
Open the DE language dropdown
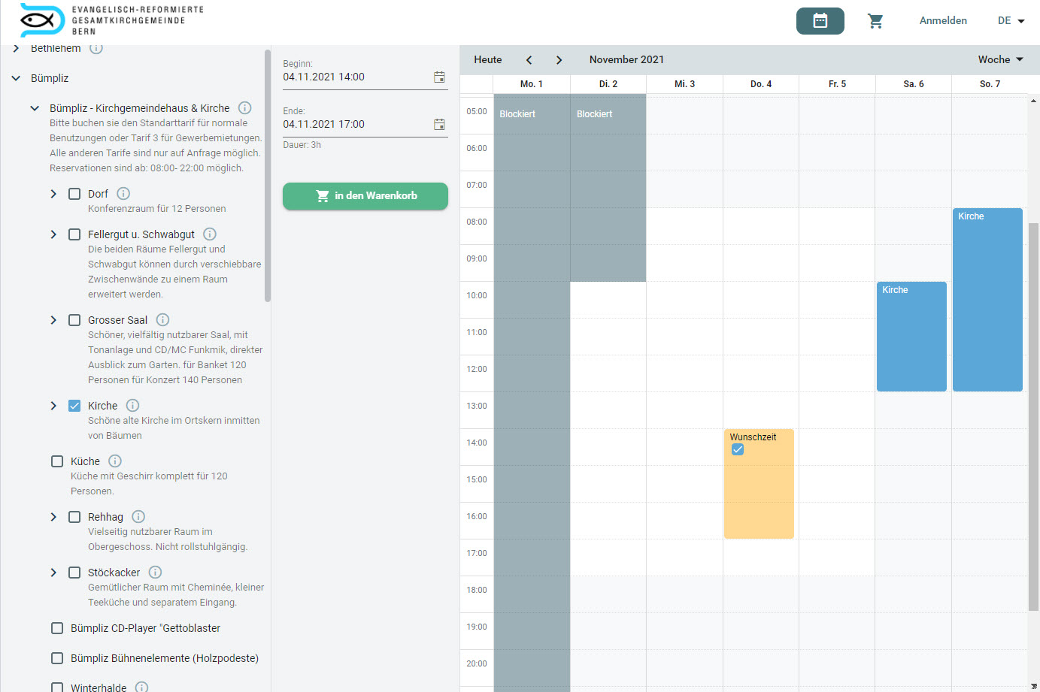pos(1011,21)
